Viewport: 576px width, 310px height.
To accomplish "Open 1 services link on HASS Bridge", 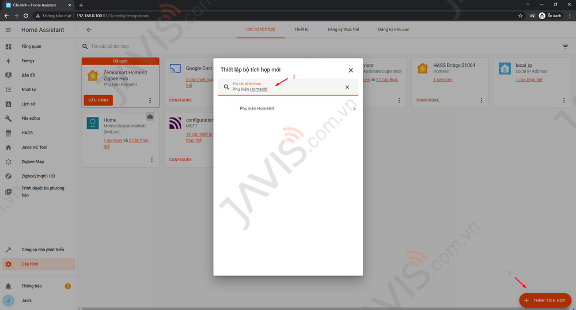I will click(442, 80).
